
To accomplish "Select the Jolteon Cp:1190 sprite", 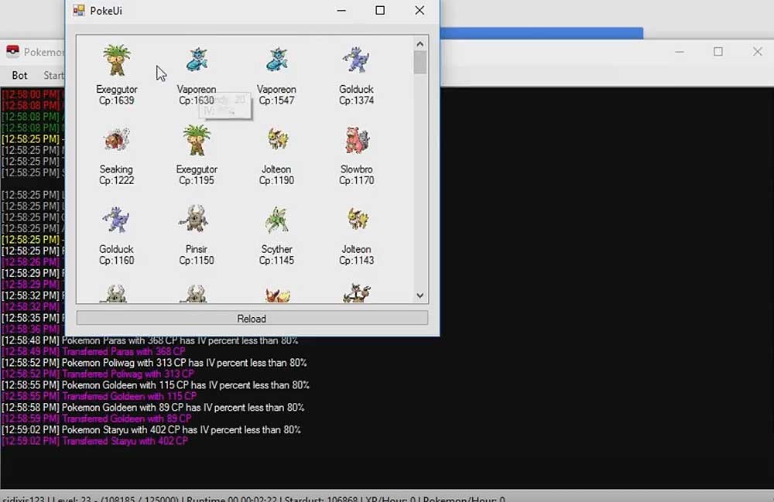I will click(x=277, y=139).
